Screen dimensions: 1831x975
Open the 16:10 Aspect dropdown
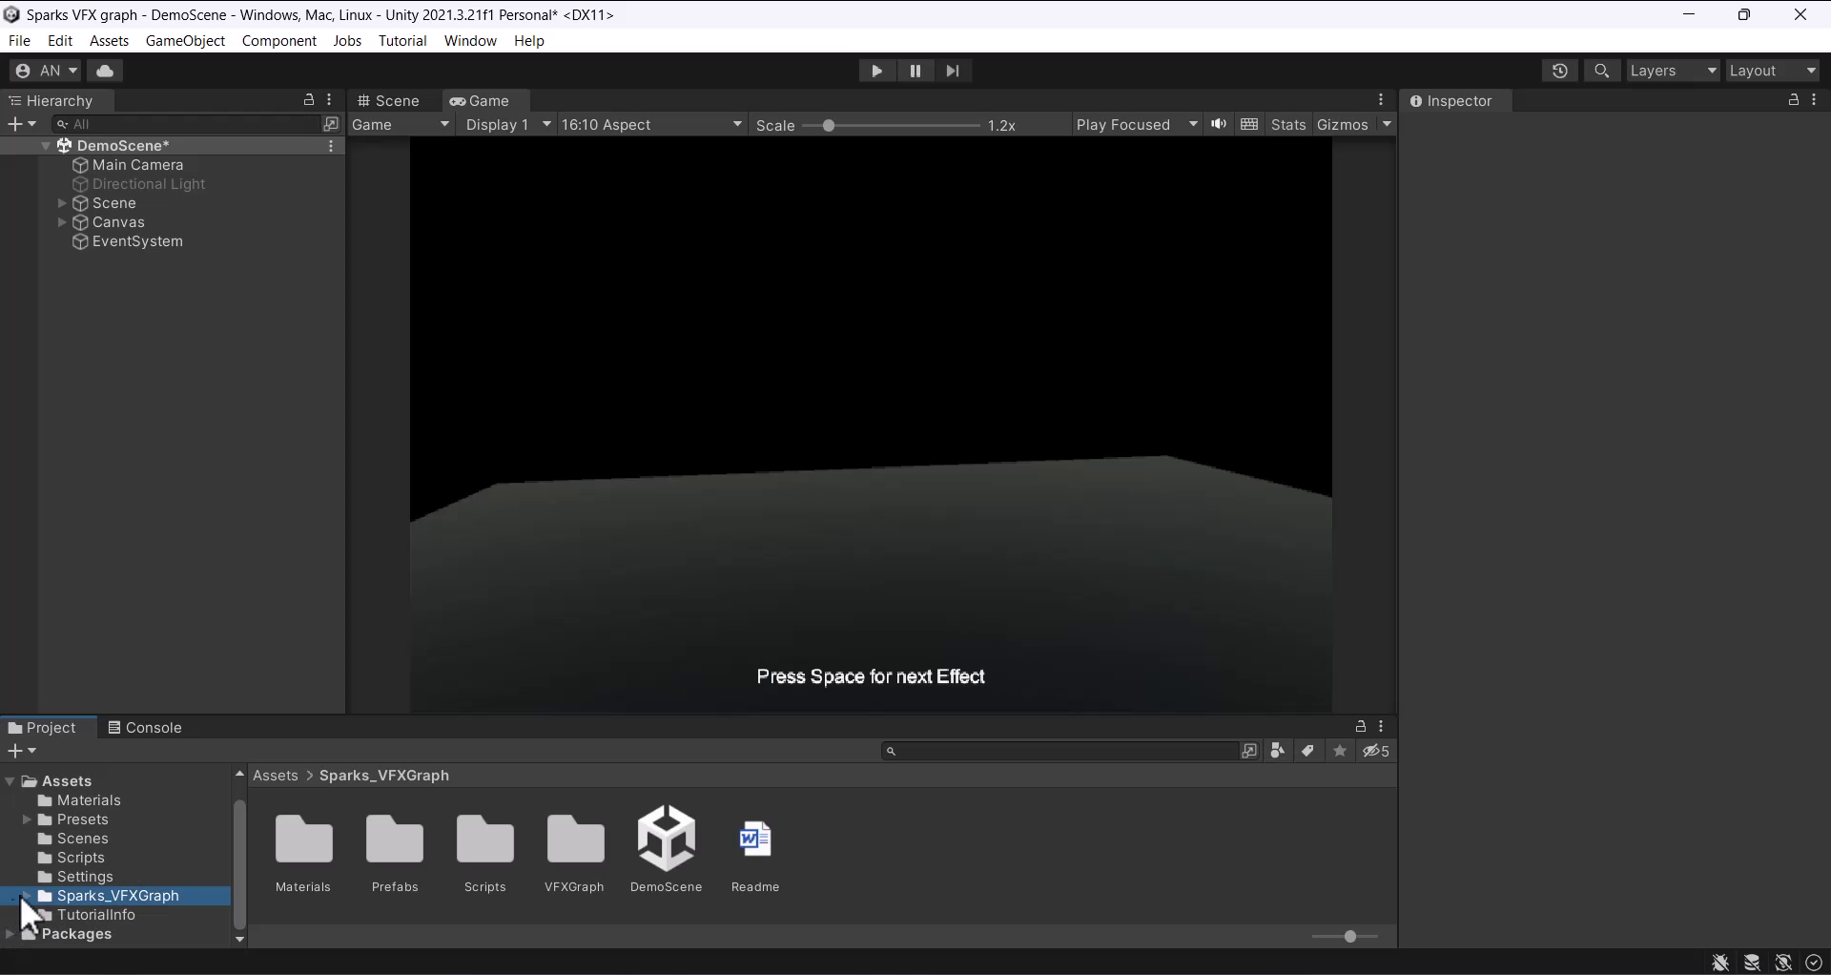(x=652, y=125)
